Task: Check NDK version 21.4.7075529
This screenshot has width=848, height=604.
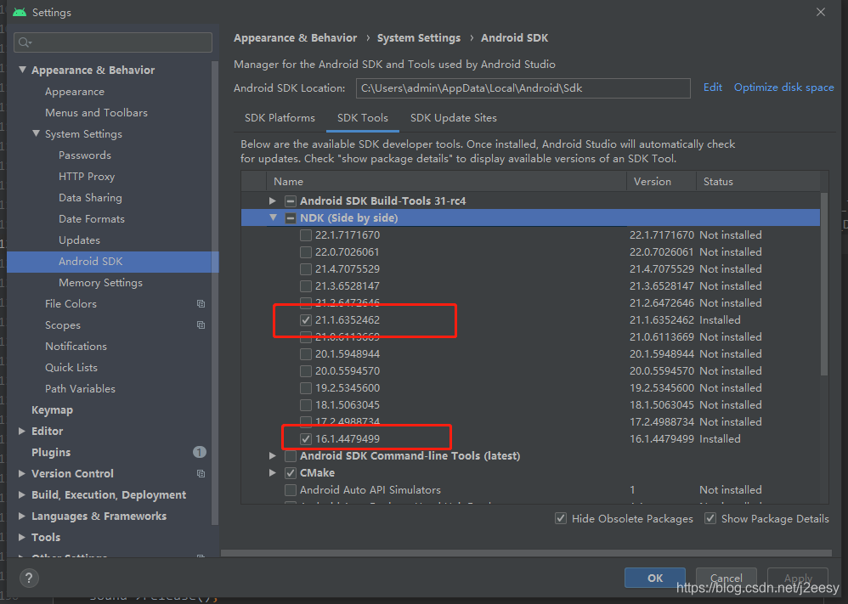Action: point(306,269)
